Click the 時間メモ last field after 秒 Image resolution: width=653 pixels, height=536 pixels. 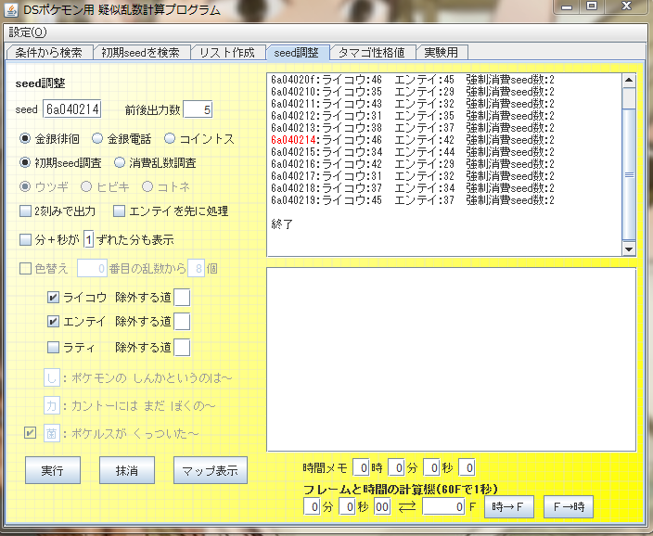tap(467, 468)
